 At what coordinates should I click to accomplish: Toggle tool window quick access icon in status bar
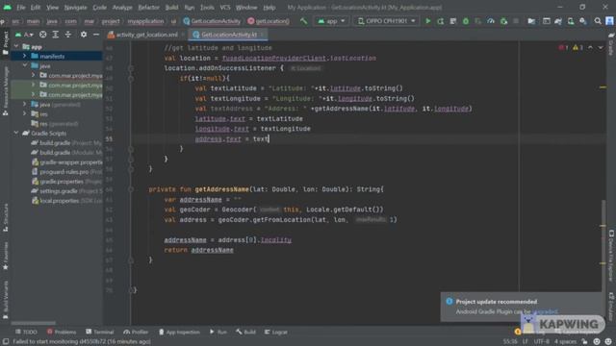[6, 342]
